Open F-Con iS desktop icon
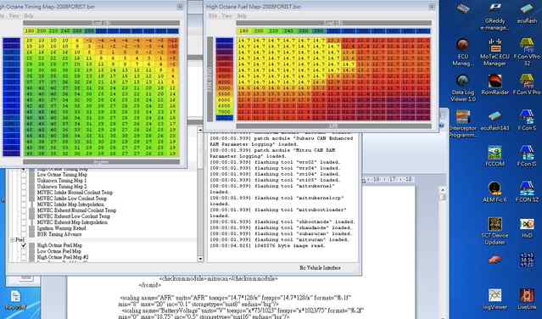 click(x=527, y=157)
